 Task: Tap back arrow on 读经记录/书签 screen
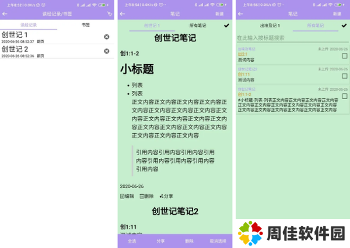click(5, 14)
